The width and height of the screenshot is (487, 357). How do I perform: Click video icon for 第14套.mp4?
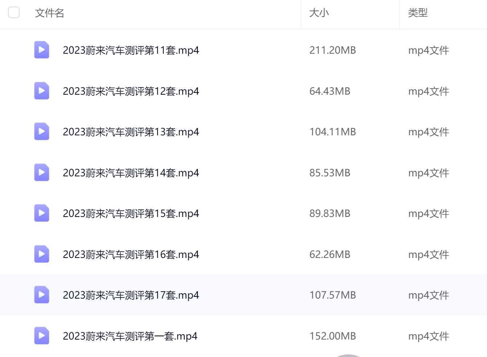click(x=42, y=173)
